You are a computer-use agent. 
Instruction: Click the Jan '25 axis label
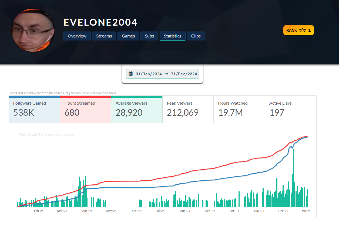coord(306,211)
